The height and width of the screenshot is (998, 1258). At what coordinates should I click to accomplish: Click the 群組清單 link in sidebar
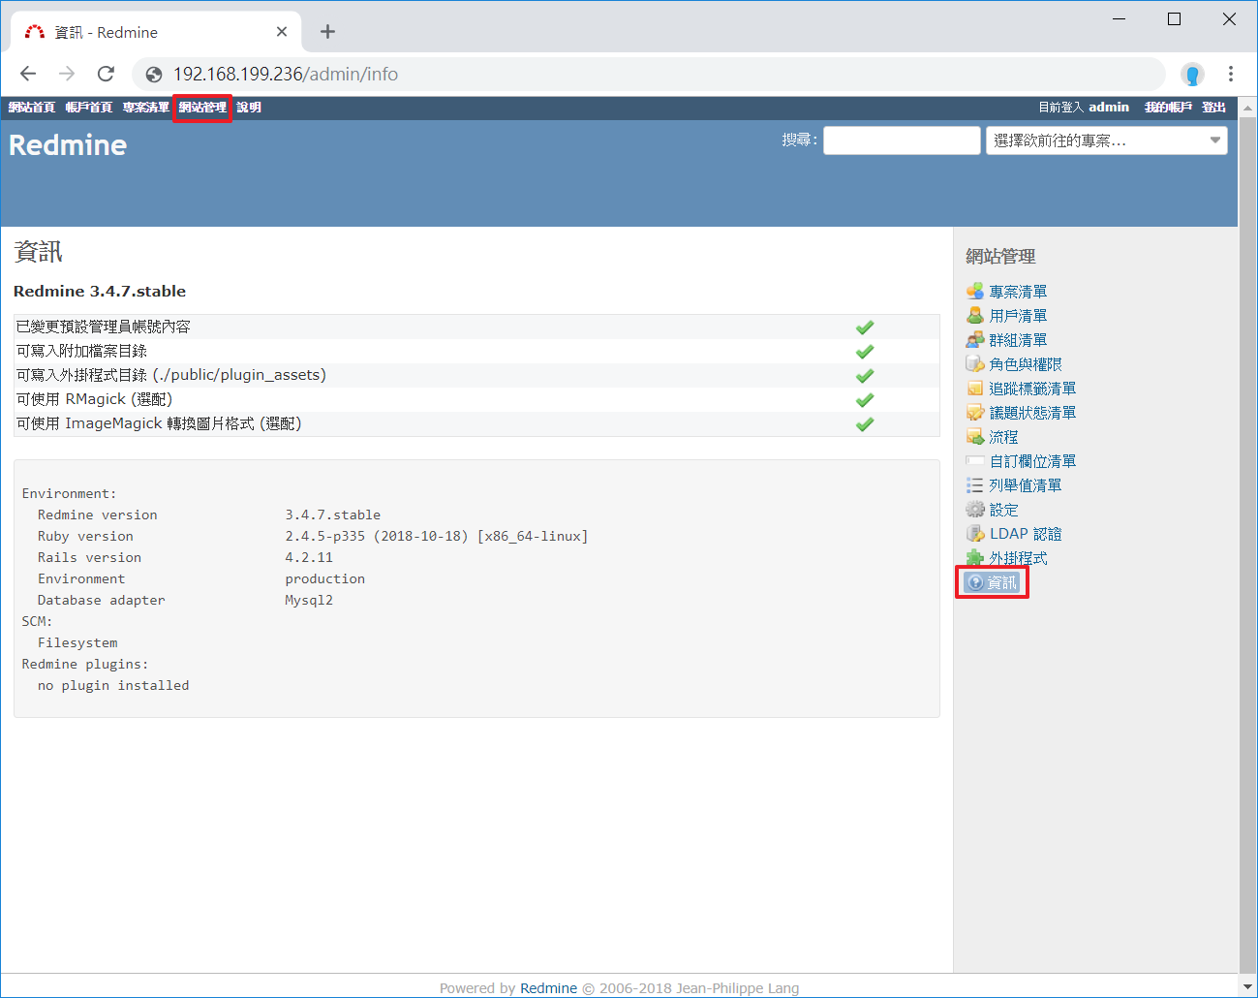click(1018, 339)
